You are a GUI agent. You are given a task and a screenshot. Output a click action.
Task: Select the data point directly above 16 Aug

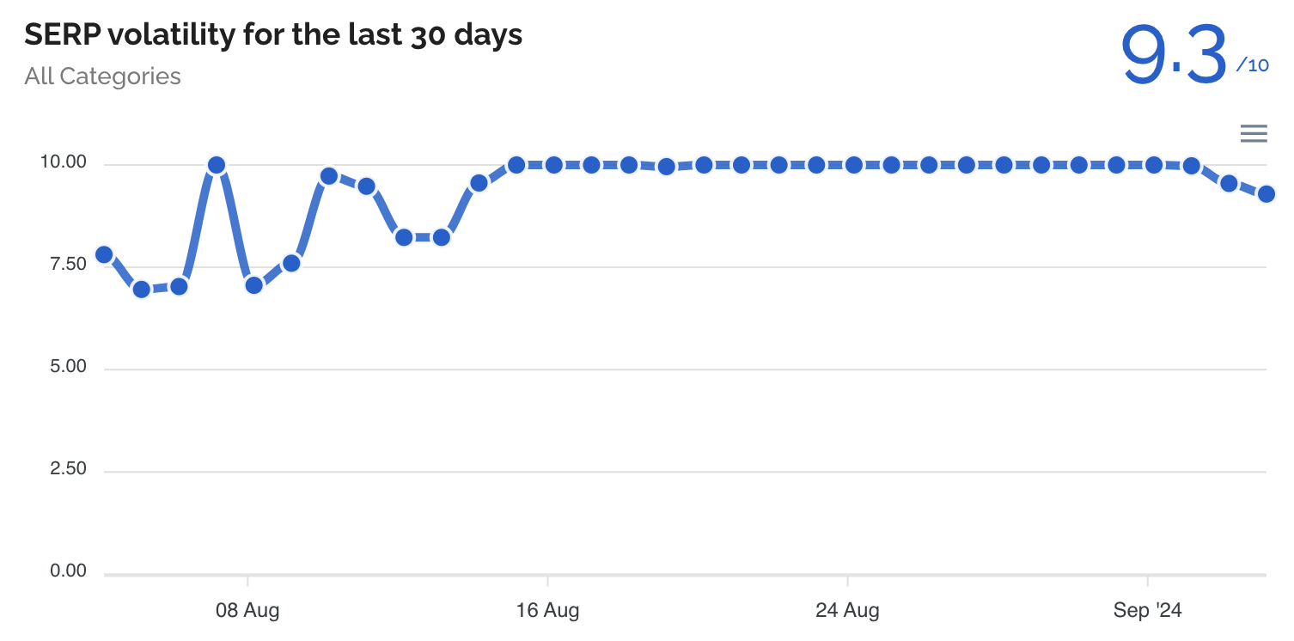click(552, 163)
